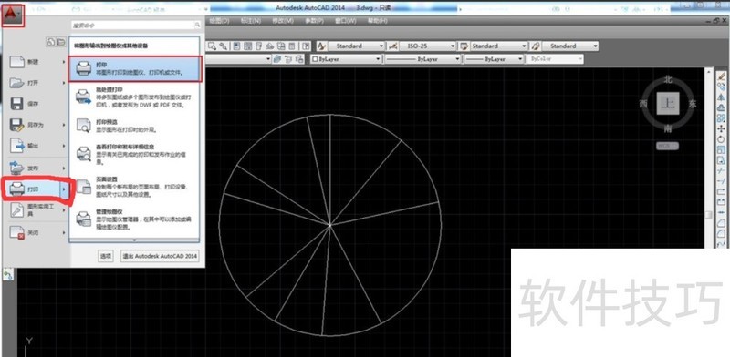Click the Multileader Style icon

coord(536,46)
